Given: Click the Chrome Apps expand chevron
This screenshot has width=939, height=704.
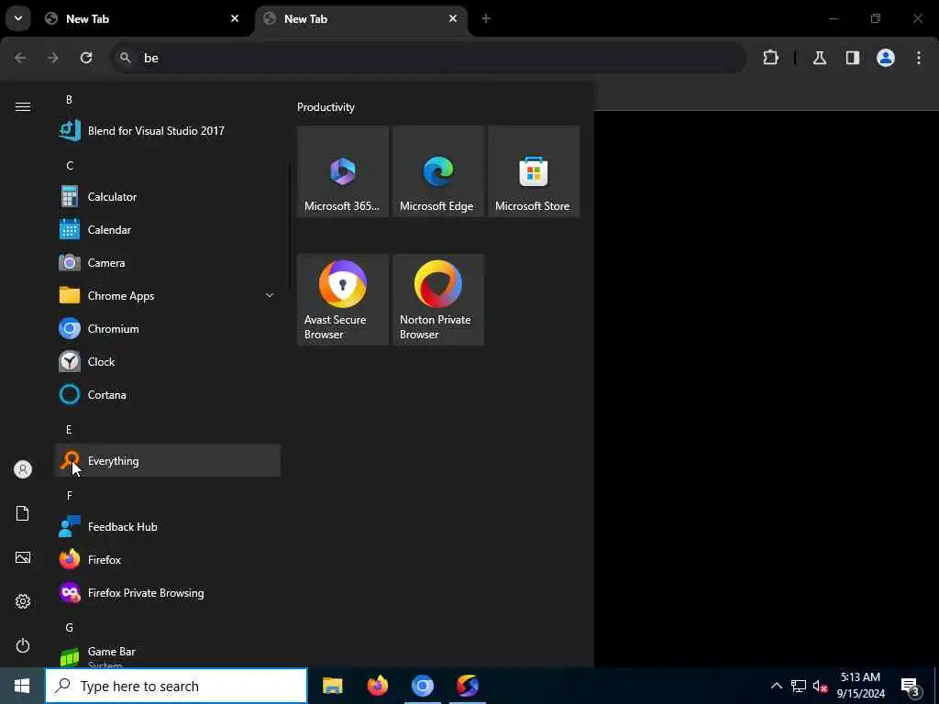Looking at the screenshot, I should click(x=269, y=295).
